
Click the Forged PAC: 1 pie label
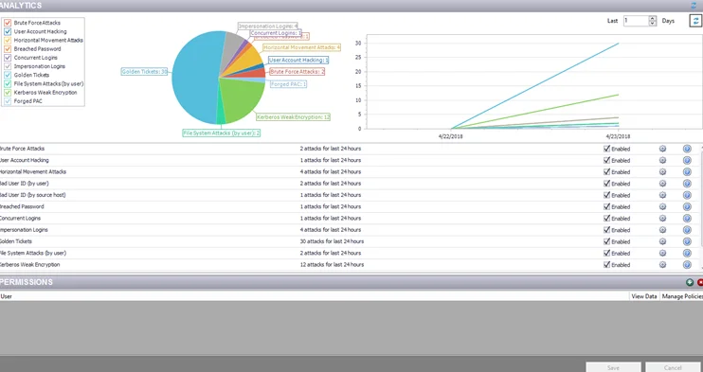point(289,84)
